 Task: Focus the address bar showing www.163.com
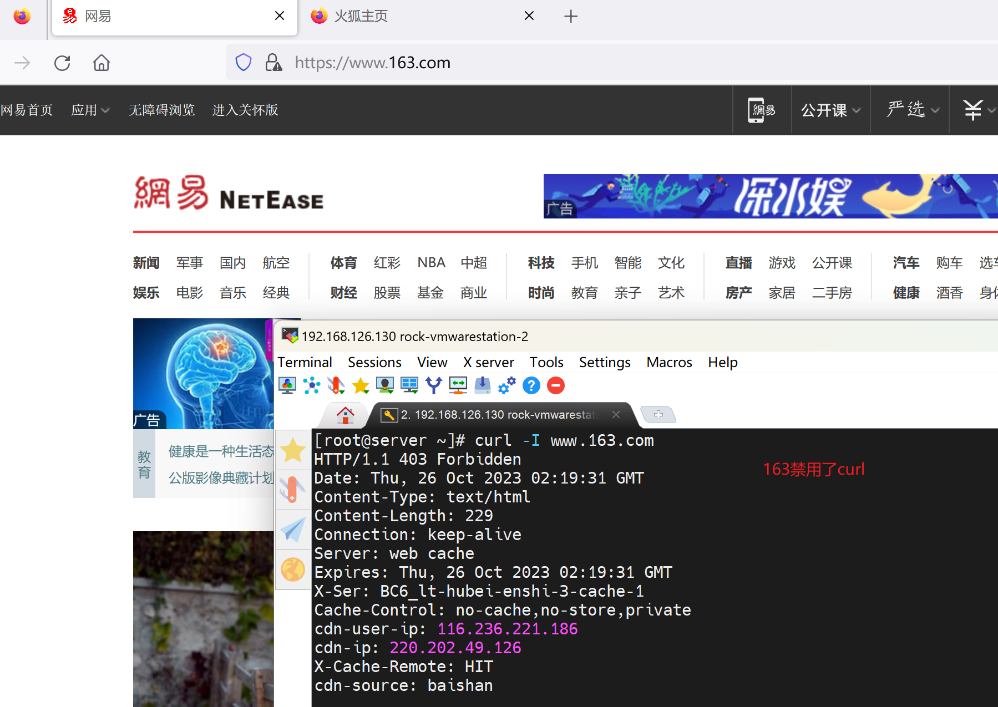click(499, 63)
